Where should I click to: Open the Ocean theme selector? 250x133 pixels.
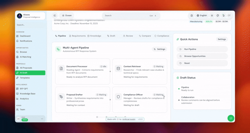(67, 16)
